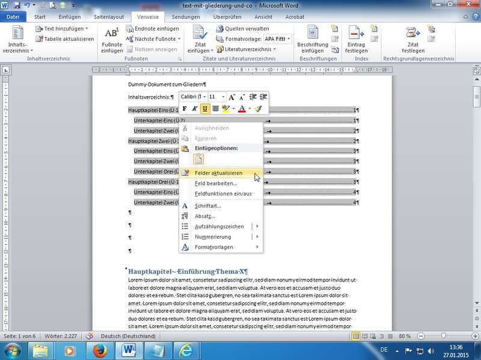Open the Formatvorlage APA dropdown
The height and width of the screenshot is (360, 481).
click(289, 39)
